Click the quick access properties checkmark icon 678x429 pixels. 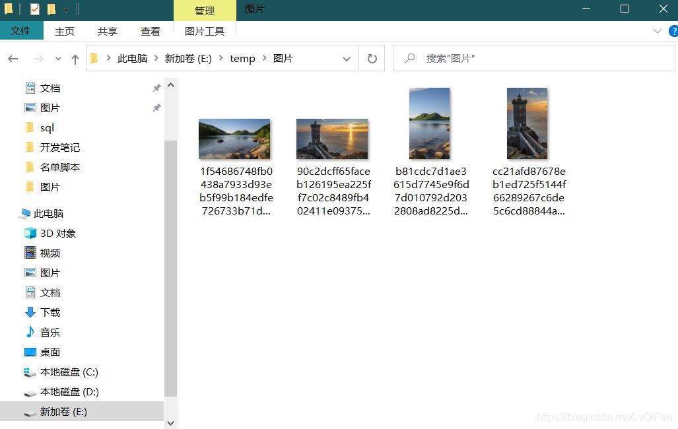coord(35,9)
